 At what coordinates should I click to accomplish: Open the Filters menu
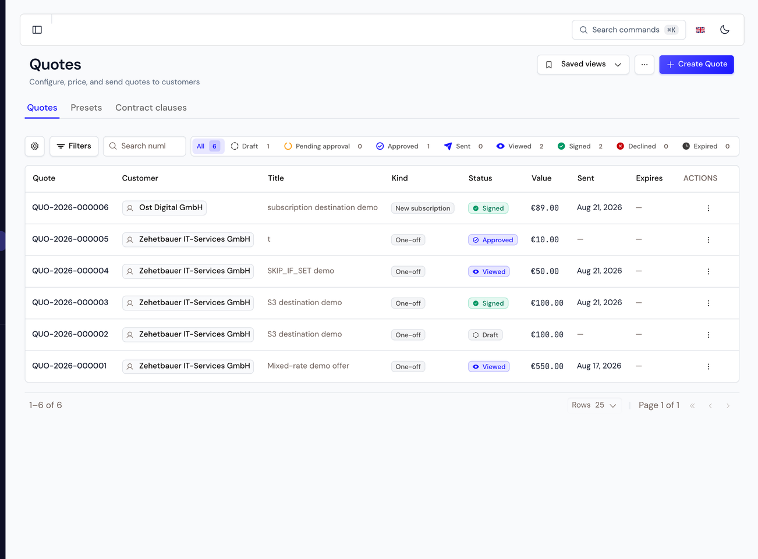coord(74,146)
